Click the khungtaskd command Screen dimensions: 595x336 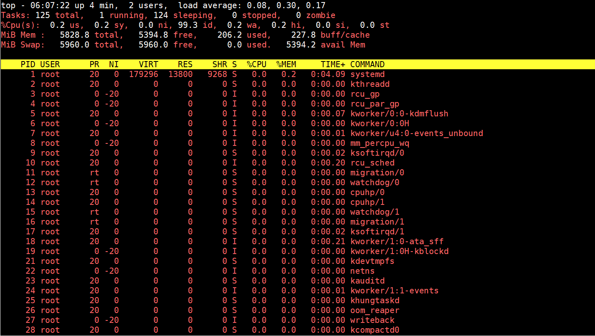tap(375, 300)
